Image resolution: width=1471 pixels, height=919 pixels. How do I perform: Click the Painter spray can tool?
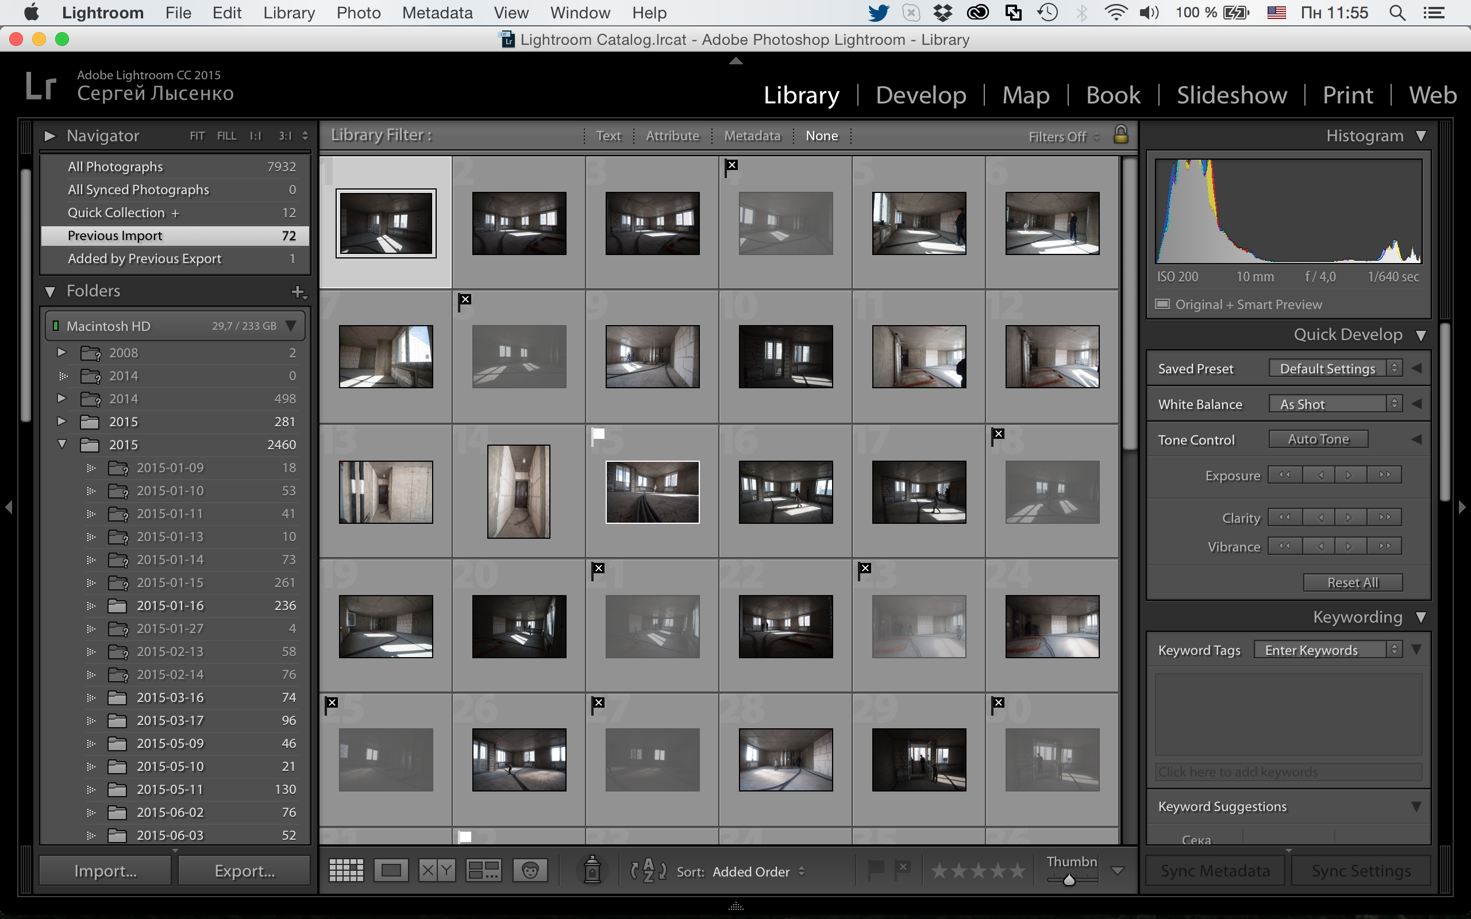(592, 870)
